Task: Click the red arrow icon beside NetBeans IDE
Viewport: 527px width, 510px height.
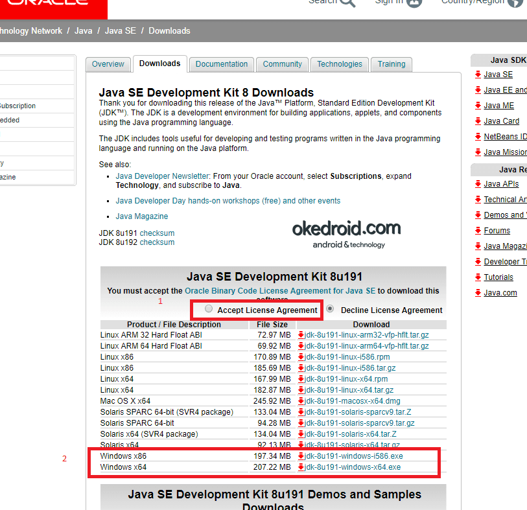Action: (x=478, y=136)
